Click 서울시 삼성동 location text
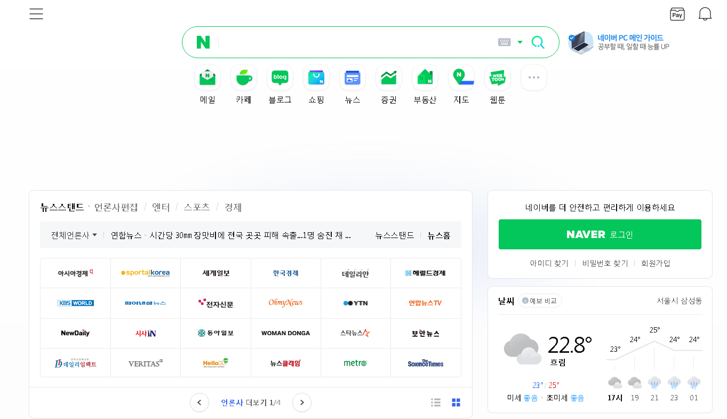This screenshot has width=727, height=419. tap(680, 301)
